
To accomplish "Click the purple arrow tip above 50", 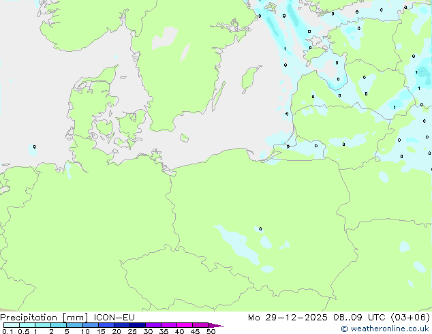I will (216, 325).
